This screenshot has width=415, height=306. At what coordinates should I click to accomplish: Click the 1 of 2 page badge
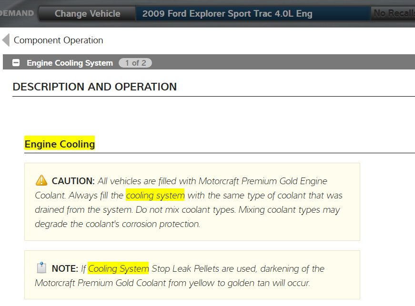135,63
